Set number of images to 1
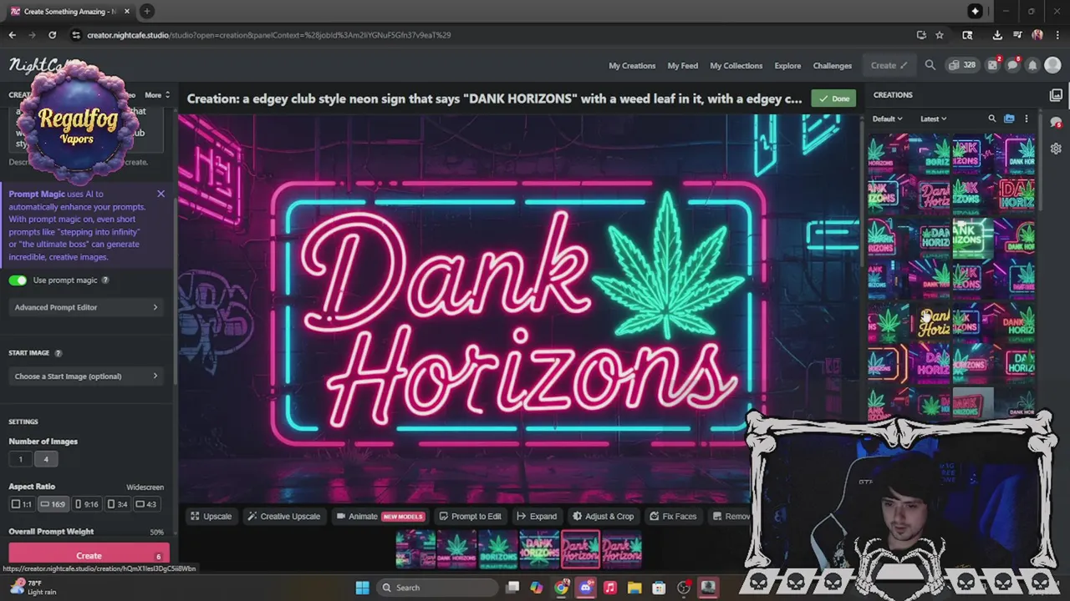 21,459
